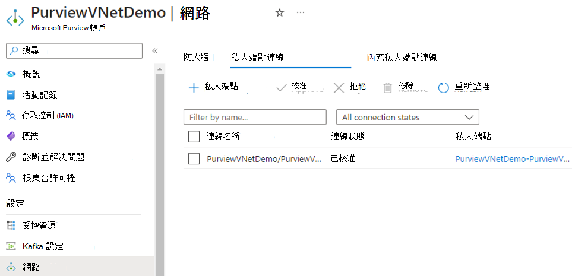Click the checkmark icon for 核准
This screenshot has width=572, height=276.
point(282,87)
